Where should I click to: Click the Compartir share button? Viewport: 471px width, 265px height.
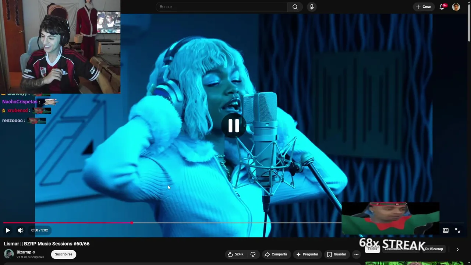click(x=276, y=254)
